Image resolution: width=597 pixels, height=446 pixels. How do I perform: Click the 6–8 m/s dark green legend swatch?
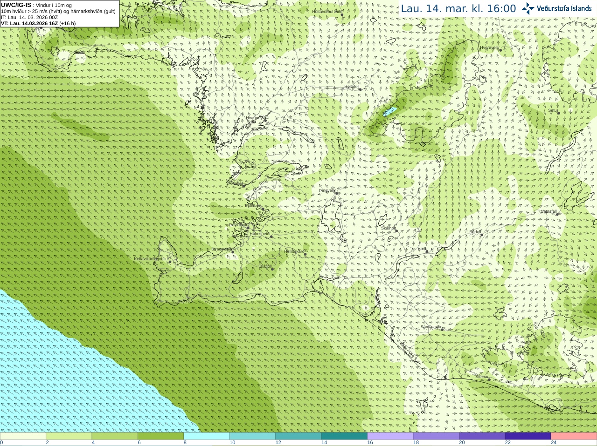point(161,436)
